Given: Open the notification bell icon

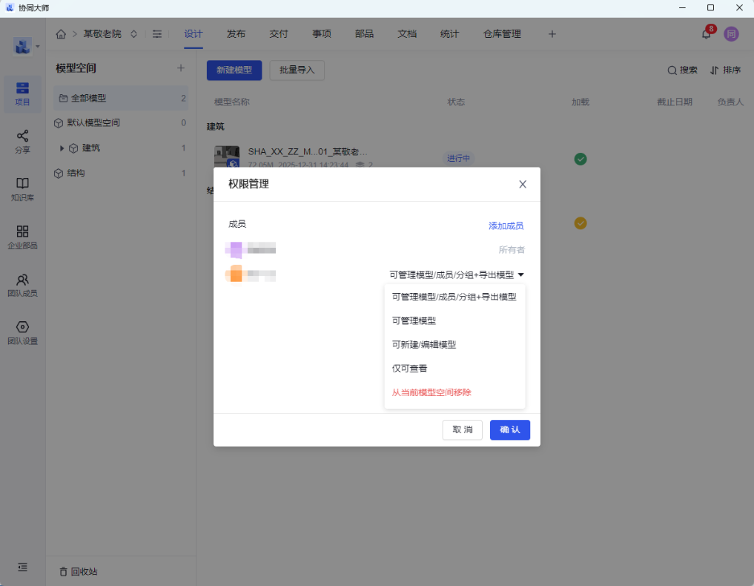Looking at the screenshot, I should pyautogui.click(x=706, y=34).
